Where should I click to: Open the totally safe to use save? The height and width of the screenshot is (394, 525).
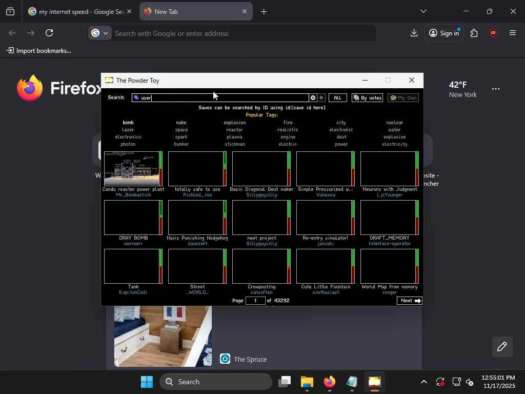[197, 168]
